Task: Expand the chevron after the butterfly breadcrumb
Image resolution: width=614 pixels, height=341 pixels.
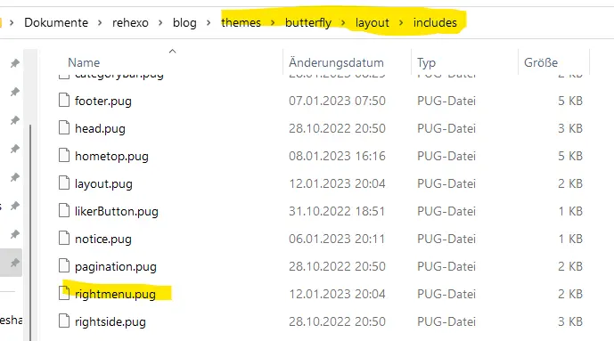Action: [x=343, y=22]
